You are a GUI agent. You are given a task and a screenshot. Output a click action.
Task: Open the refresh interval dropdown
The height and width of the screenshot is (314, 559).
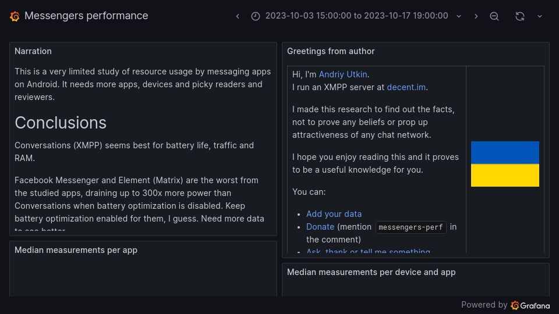pyautogui.click(x=540, y=16)
